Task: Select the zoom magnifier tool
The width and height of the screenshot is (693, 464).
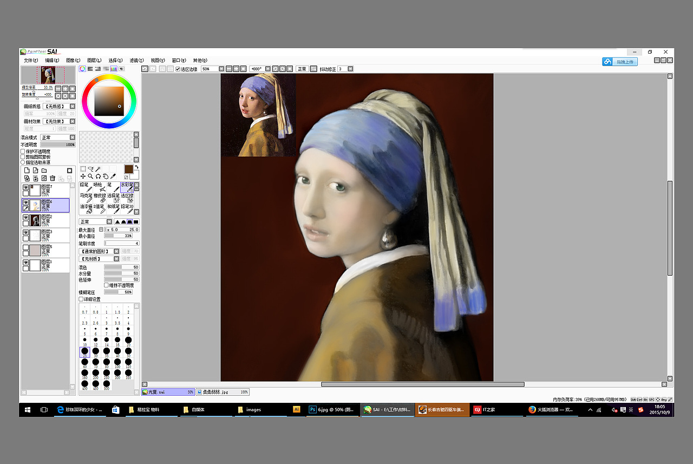Action: 90,177
